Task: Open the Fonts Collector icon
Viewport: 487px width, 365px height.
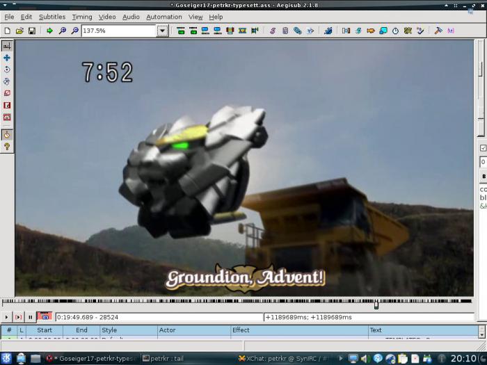Action: (310, 31)
